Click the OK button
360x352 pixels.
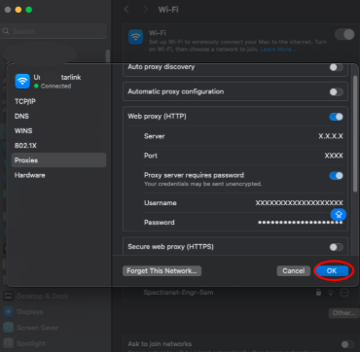[x=332, y=270]
